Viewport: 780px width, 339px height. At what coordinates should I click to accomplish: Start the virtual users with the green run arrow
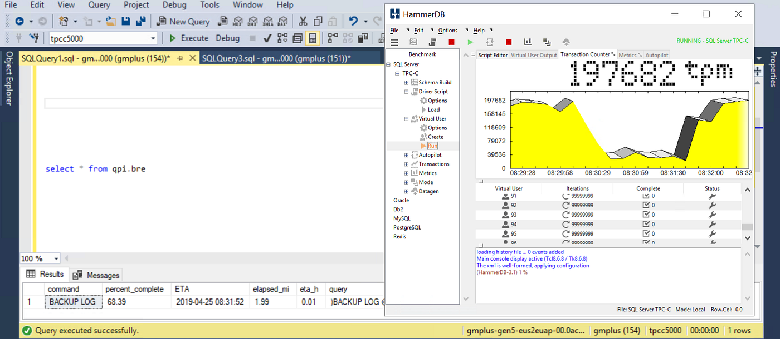click(470, 42)
